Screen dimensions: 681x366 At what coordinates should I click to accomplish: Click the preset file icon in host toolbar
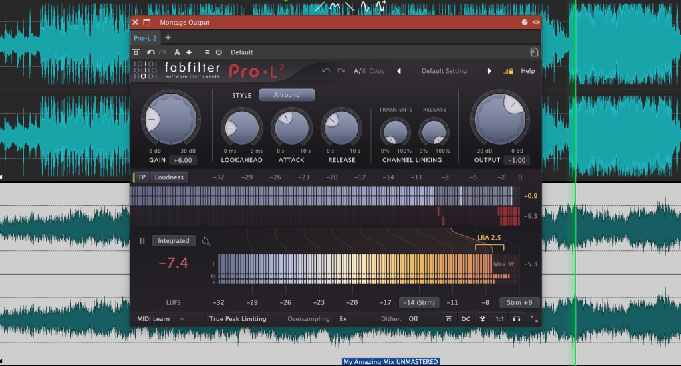(533, 52)
